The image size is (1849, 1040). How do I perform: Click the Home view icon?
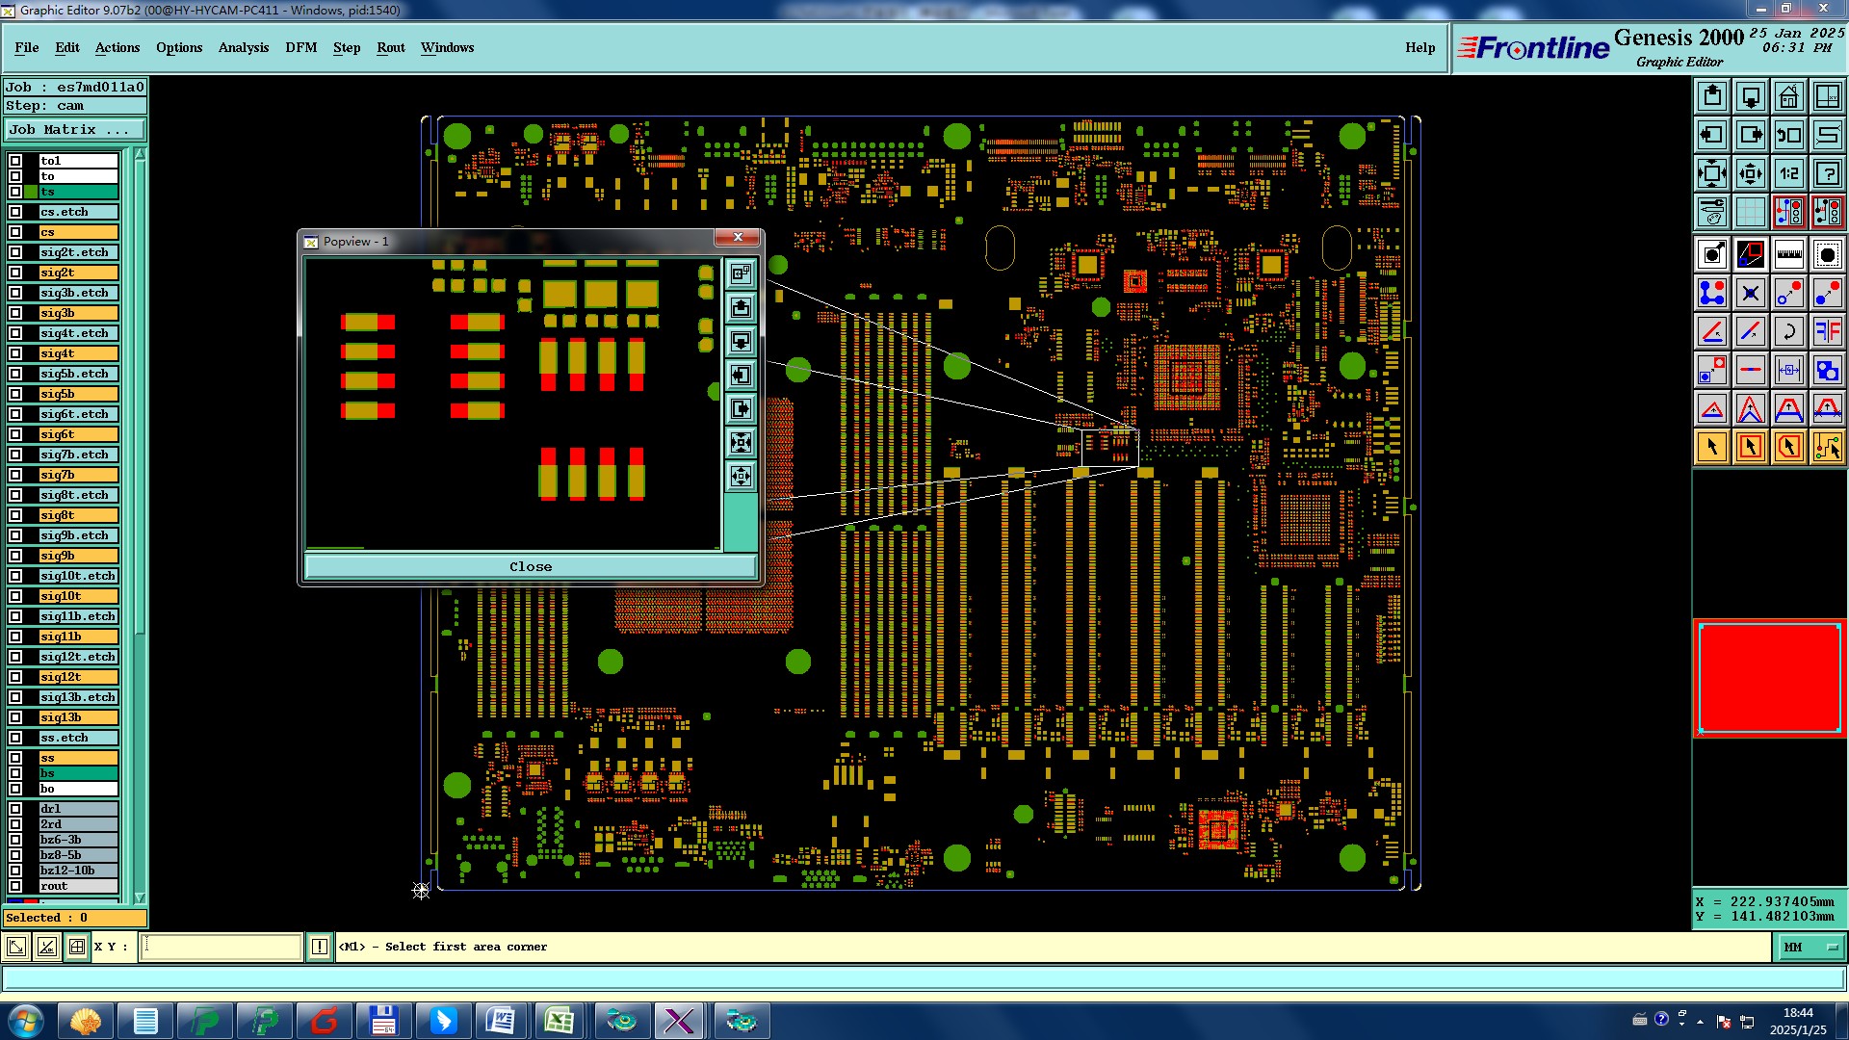1788,96
